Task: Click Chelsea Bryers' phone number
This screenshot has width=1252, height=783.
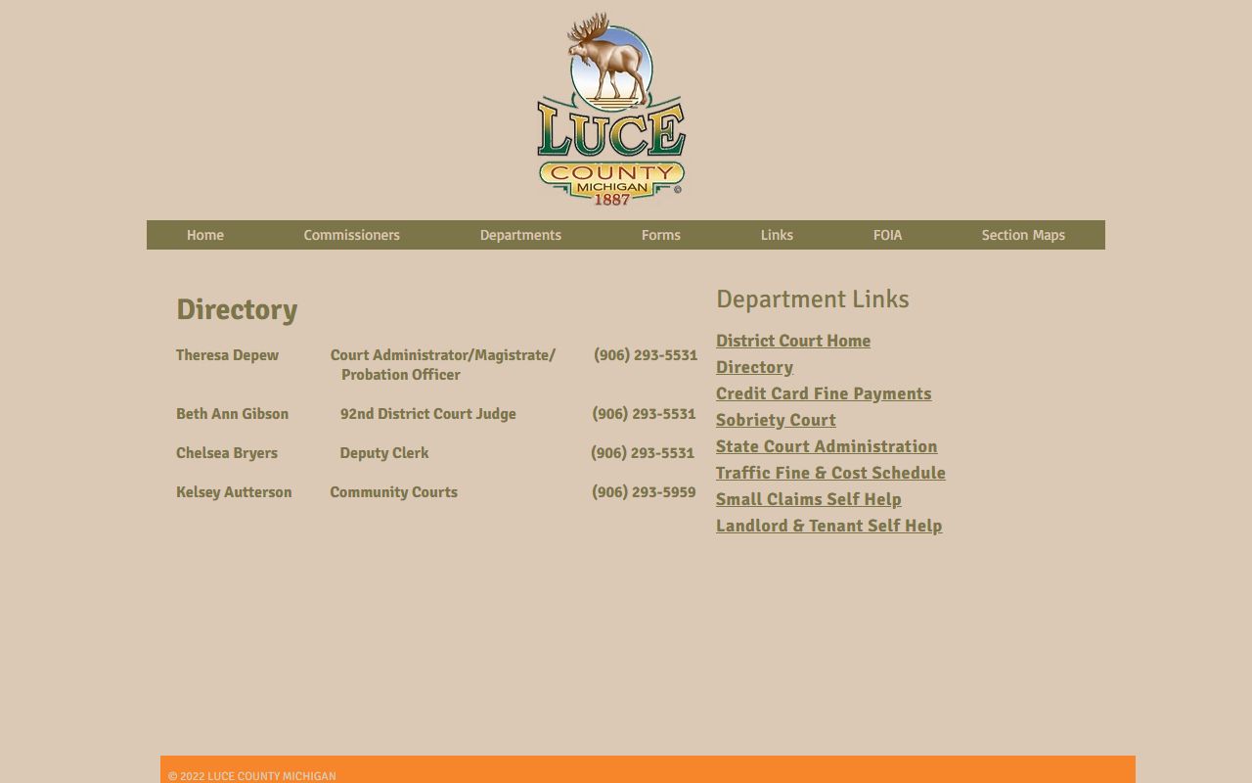Action: coord(643,453)
